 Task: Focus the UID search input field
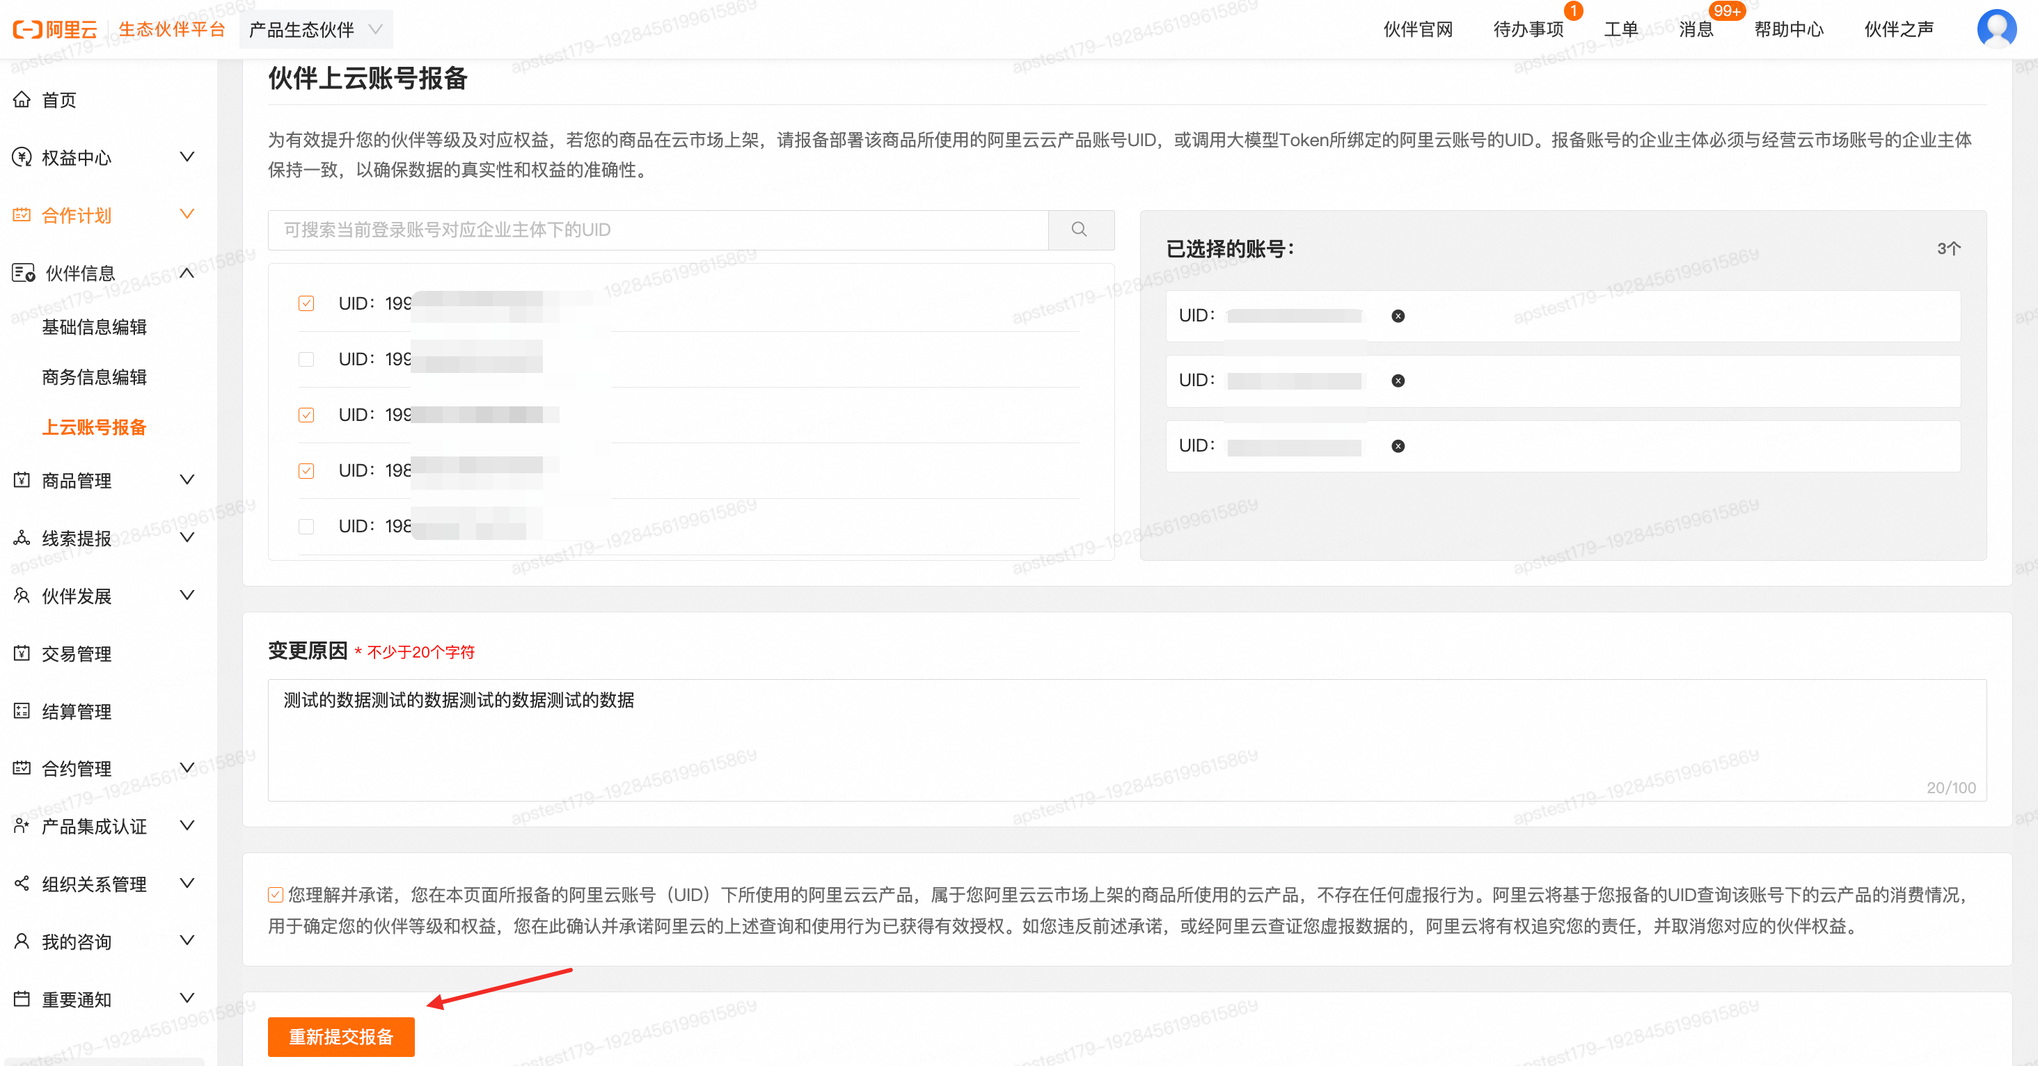click(x=658, y=230)
